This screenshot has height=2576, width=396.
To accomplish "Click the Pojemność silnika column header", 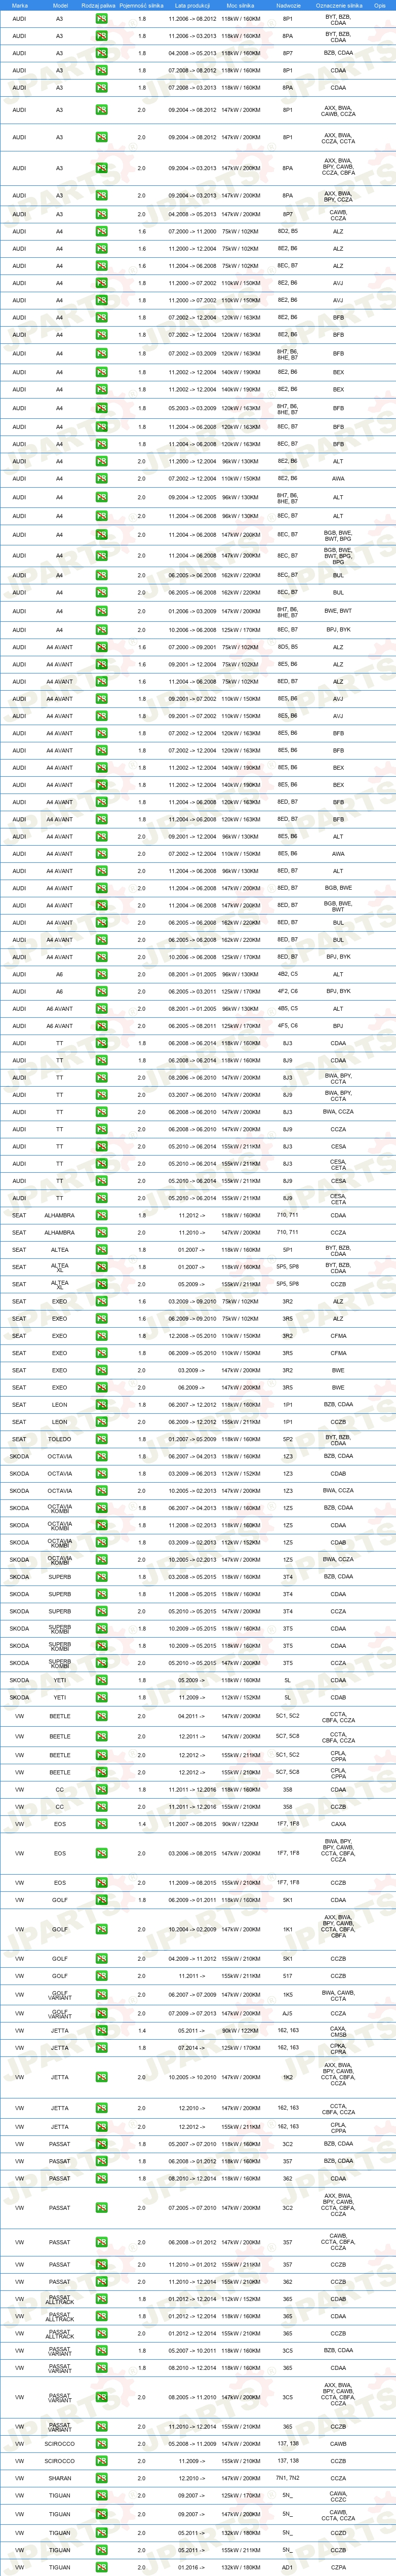I will pos(141,5).
